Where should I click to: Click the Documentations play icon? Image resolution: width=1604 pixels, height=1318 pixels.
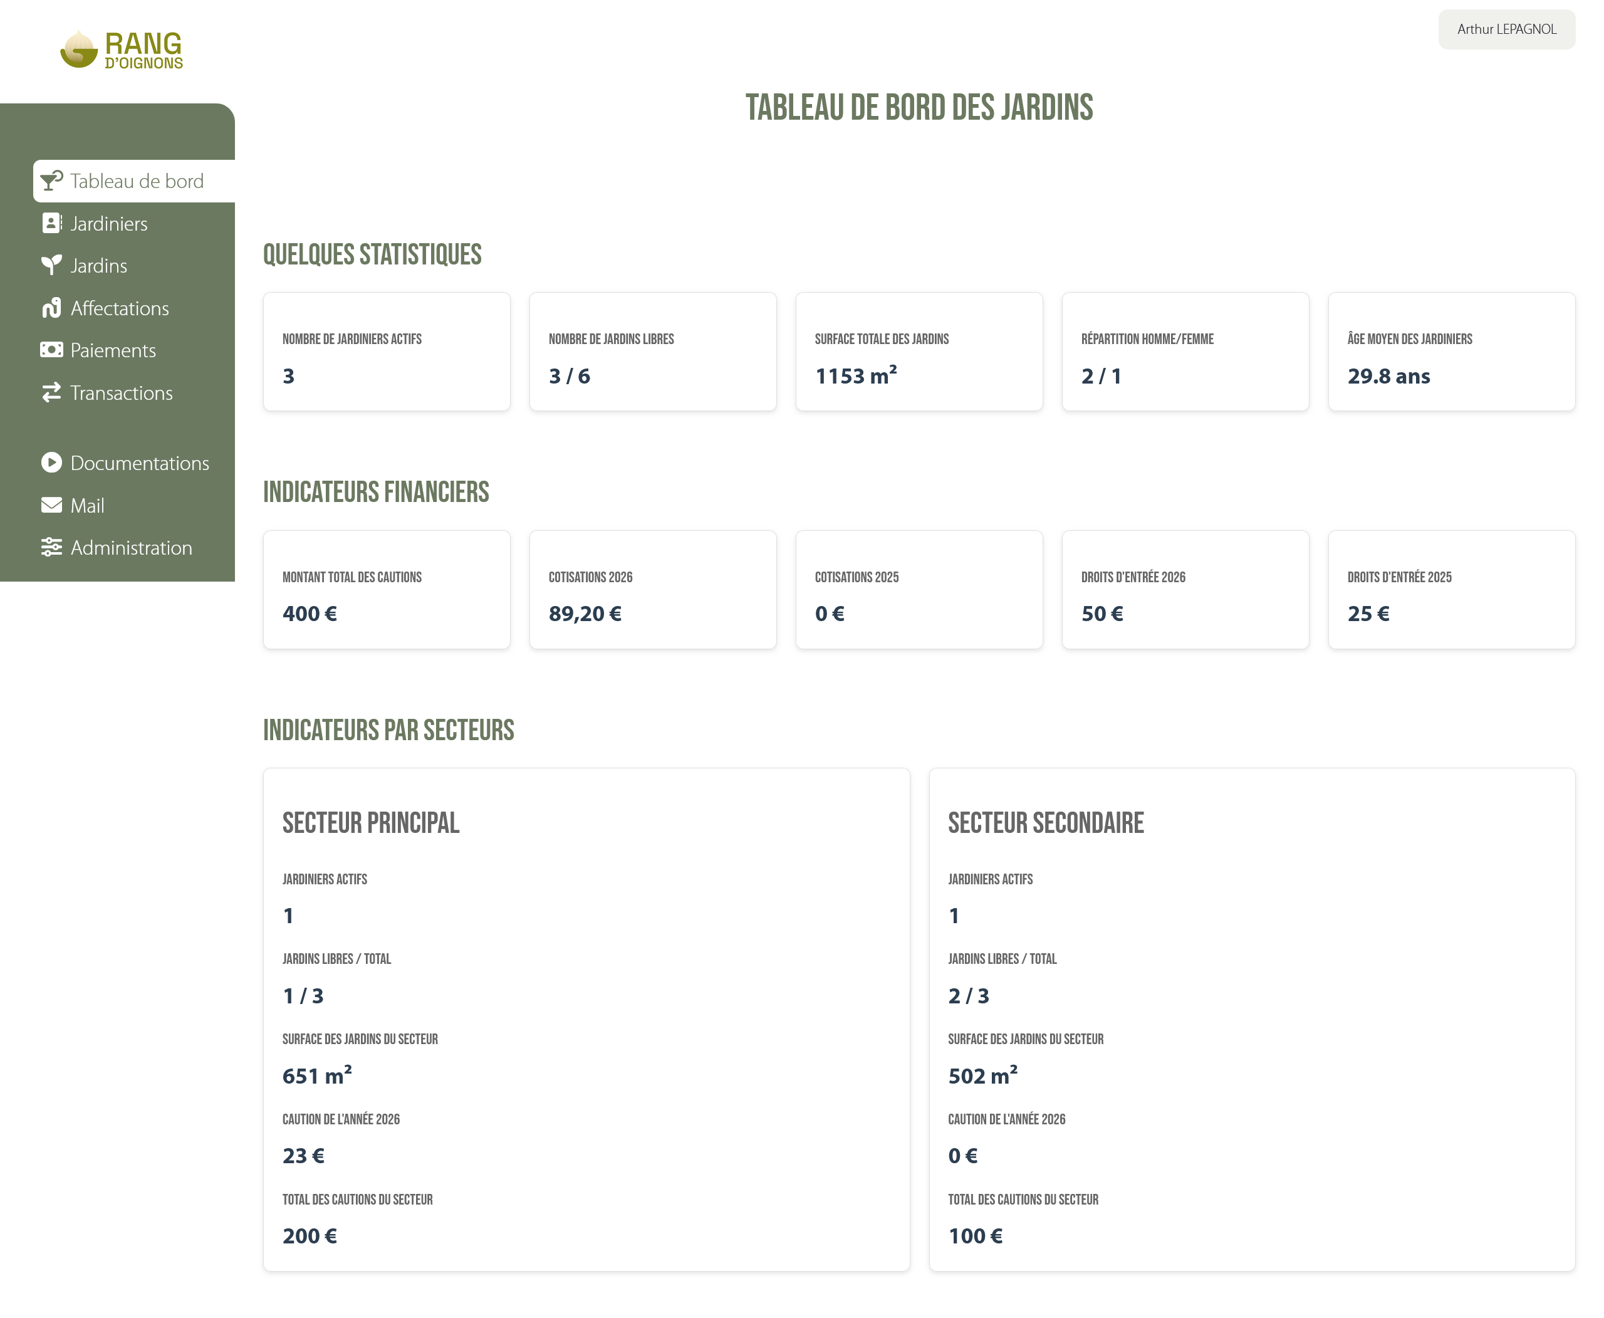(x=51, y=463)
